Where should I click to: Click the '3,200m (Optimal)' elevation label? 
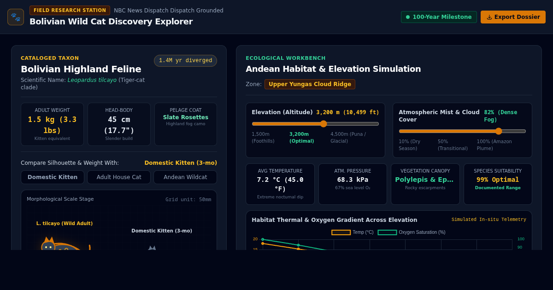point(302,138)
